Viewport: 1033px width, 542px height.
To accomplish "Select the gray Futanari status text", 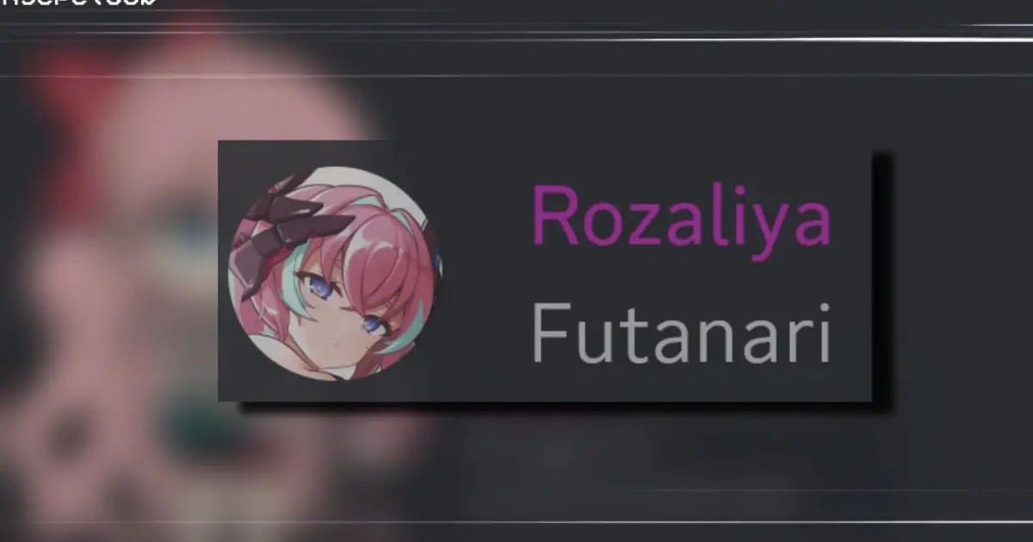I will pyautogui.click(x=680, y=334).
